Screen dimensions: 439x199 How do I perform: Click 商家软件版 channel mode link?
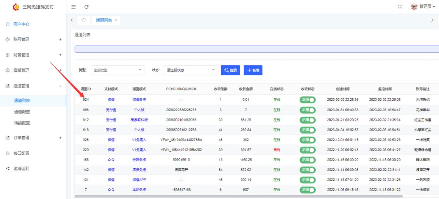pos(139,120)
